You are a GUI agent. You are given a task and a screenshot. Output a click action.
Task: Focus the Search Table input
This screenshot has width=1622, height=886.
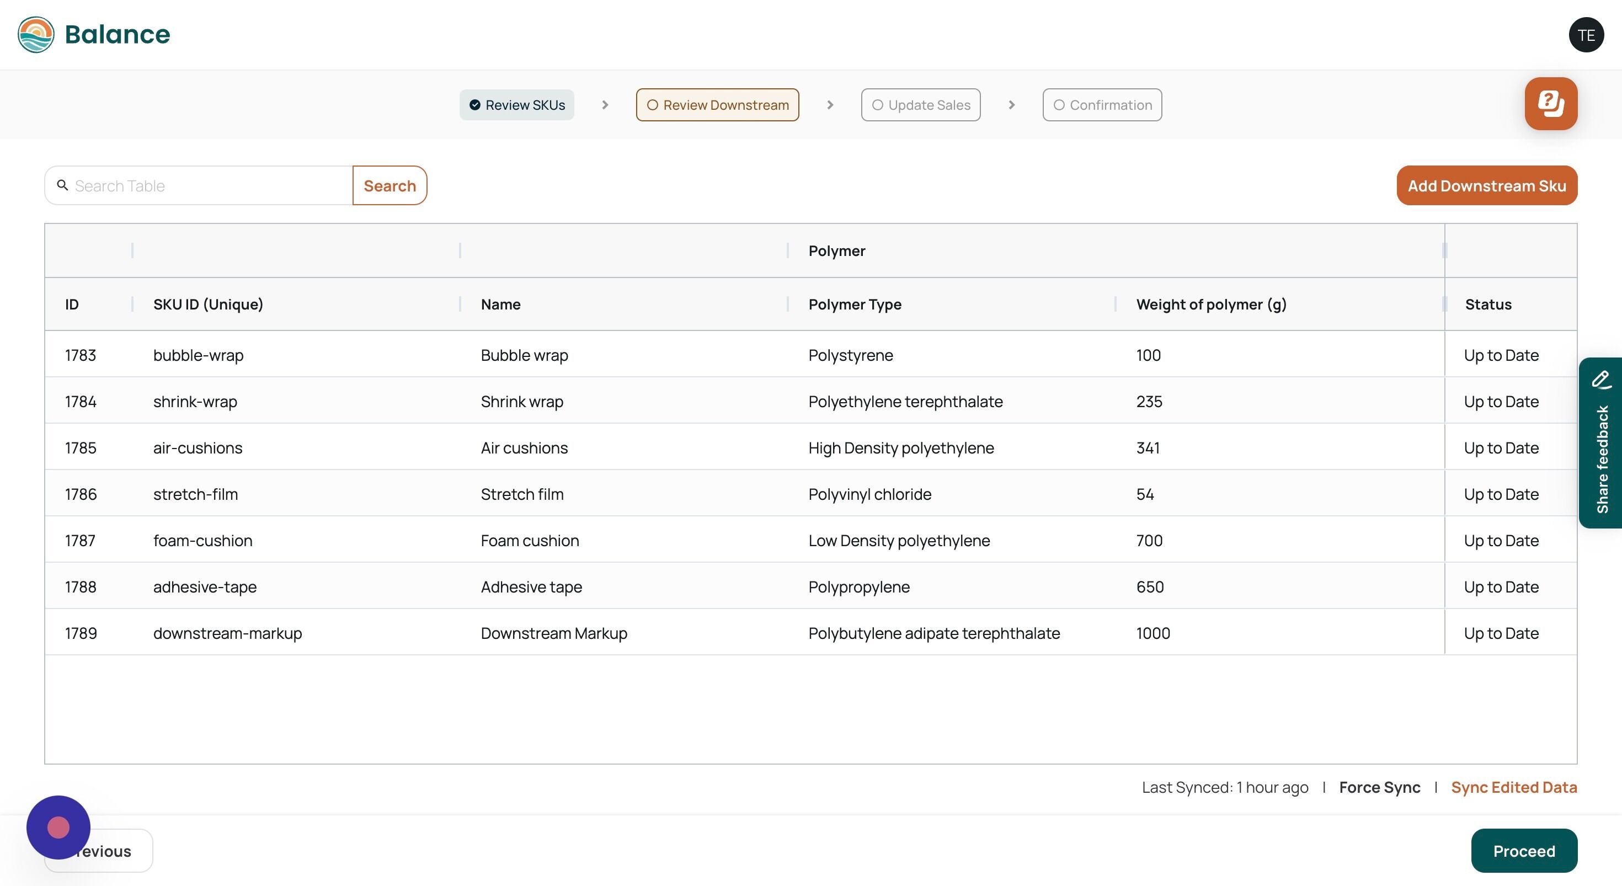(199, 186)
